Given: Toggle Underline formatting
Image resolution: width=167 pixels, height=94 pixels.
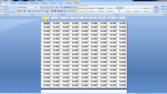Looking at the screenshot, I should (25, 11).
